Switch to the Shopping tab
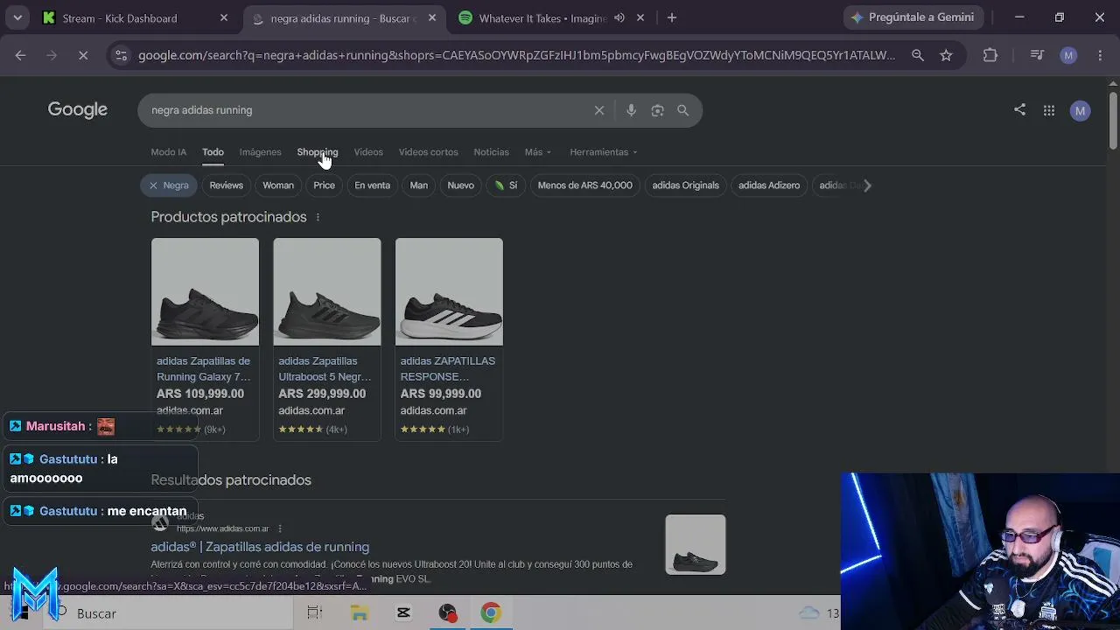The height and width of the screenshot is (630, 1120). (x=317, y=152)
